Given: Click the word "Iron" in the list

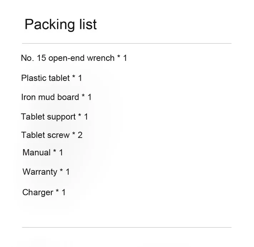Looking at the screenshot, I should [28, 97].
